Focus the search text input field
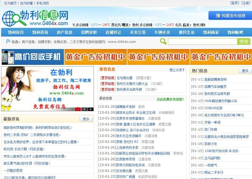The image size is (252, 179). (202, 42)
